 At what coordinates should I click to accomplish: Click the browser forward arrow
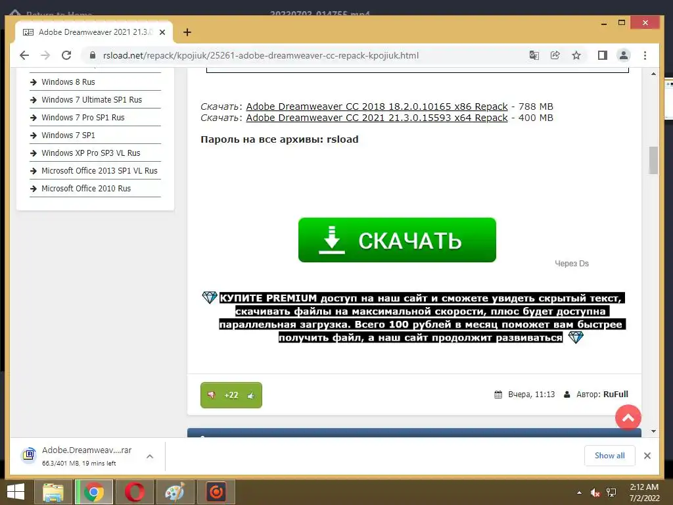pos(45,55)
